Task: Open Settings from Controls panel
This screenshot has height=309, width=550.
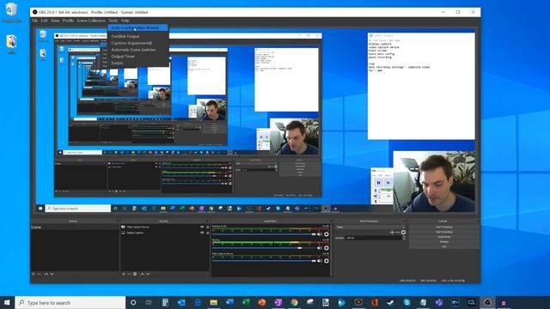Action: coord(443,242)
